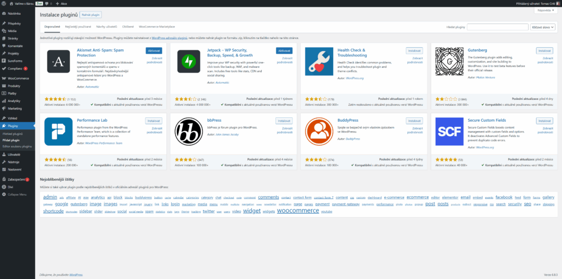Switch to Nejčastěji používané tab
The height and width of the screenshot is (279, 562).
(78, 26)
